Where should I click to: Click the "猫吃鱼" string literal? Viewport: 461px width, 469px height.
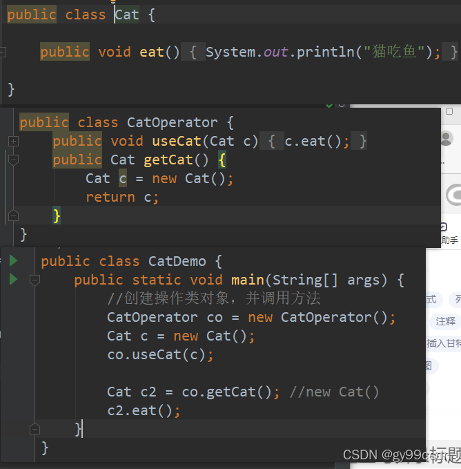[394, 52]
